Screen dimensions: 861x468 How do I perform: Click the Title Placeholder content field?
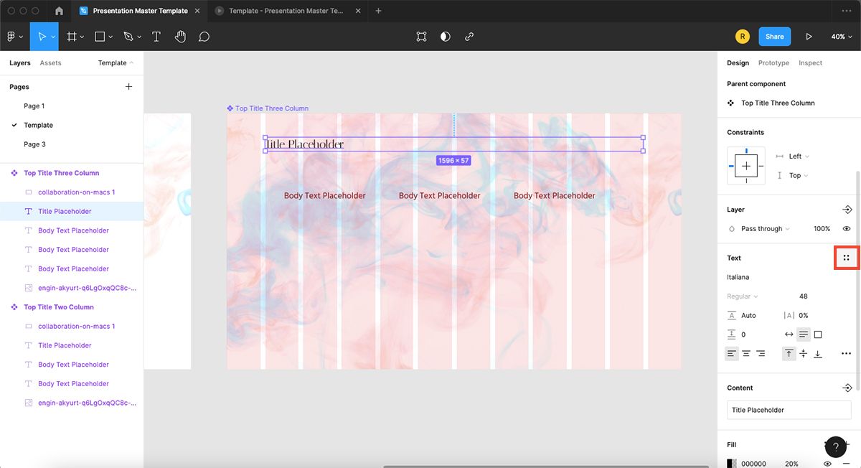pos(788,409)
